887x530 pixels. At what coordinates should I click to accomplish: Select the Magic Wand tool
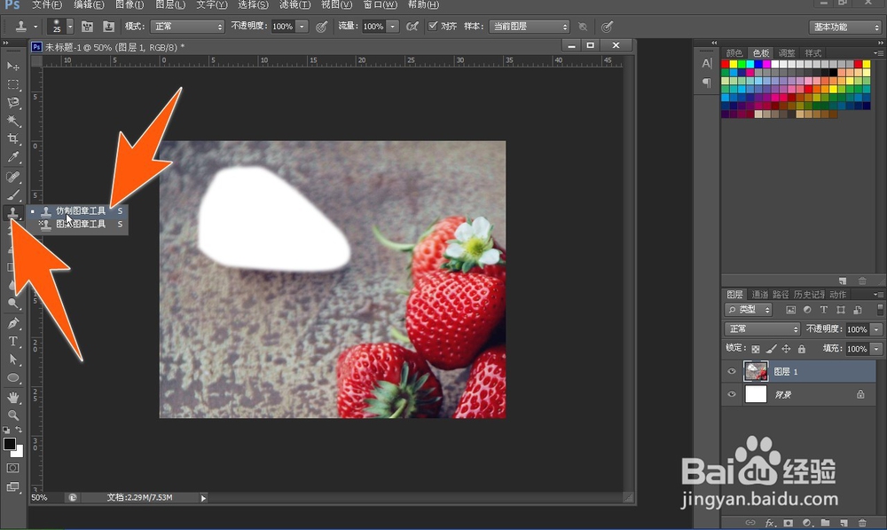click(x=13, y=121)
